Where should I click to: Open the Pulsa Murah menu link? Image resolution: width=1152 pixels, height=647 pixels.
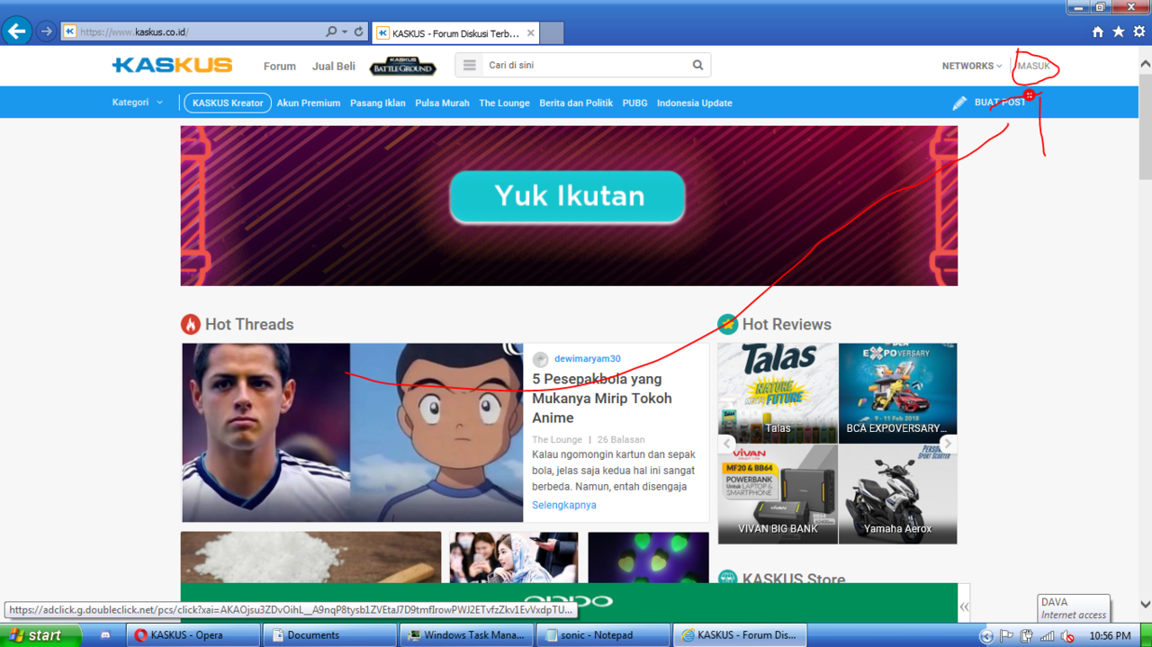click(442, 103)
